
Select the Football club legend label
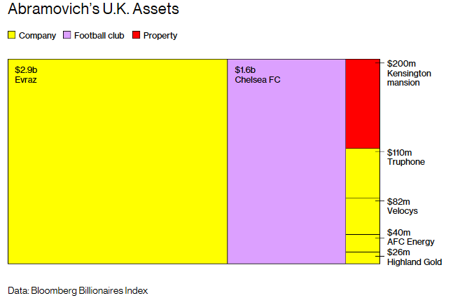99,36
